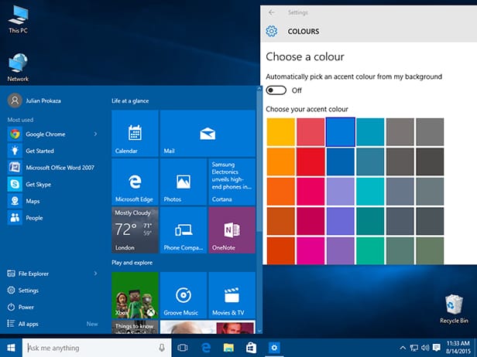This screenshot has height=357, width=477.
Task: Open This PC desktop icon
Action: click(18, 19)
